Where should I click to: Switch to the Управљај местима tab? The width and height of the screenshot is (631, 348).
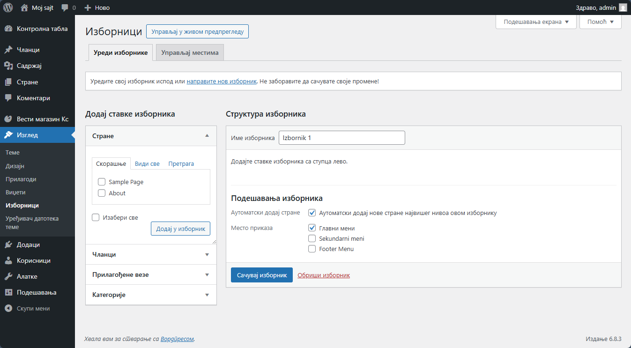[189, 52]
